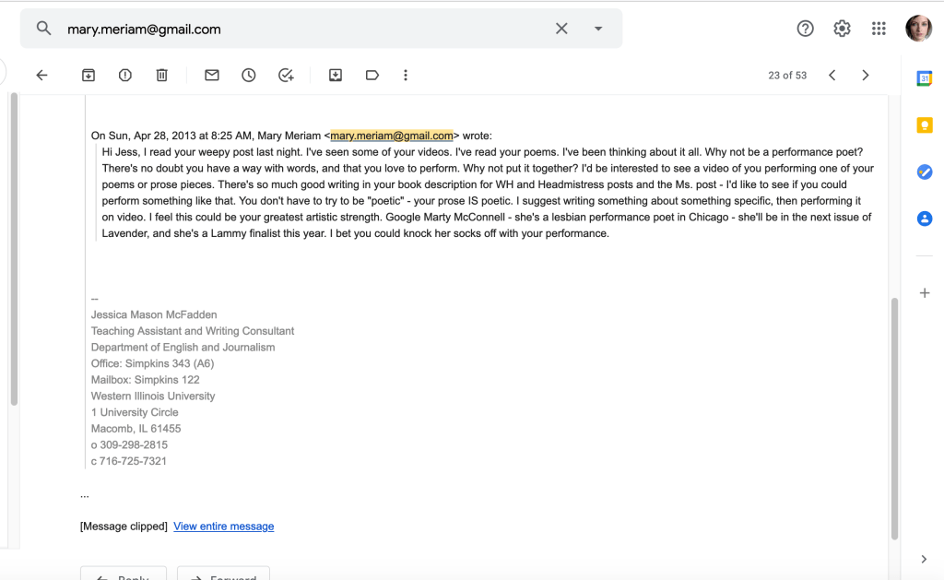
Task: Add this email to Tasks
Action: 286,76
